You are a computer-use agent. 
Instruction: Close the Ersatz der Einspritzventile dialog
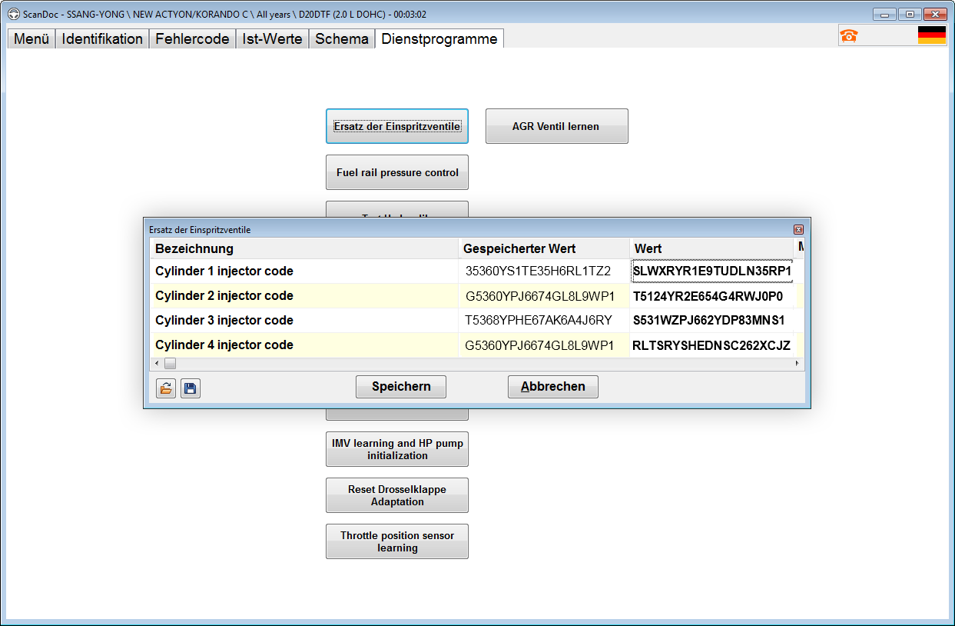pos(798,229)
